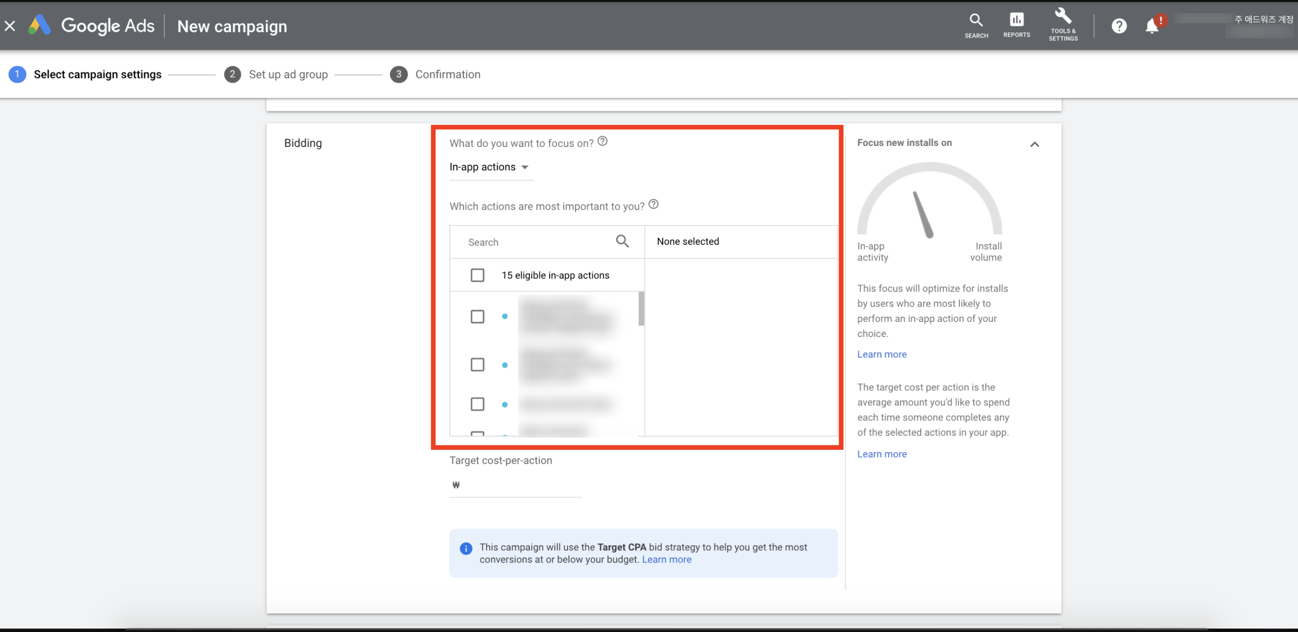Viewport: 1298px width, 632px height.
Task: Click magnifier icon in actions search box
Action: point(622,242)
